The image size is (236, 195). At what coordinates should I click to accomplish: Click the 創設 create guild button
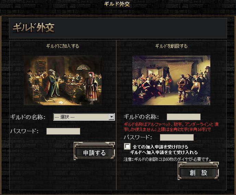point(198,171)
